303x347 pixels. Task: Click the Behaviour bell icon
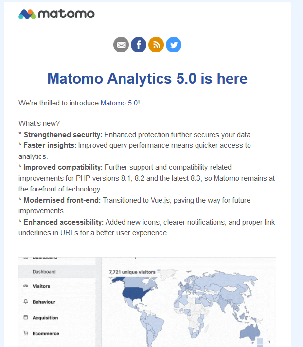click(25, 302)
